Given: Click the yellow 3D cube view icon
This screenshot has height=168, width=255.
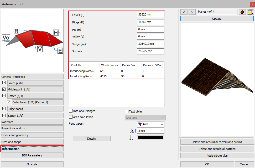Looking at the screenshot, I should click(250, 12).
